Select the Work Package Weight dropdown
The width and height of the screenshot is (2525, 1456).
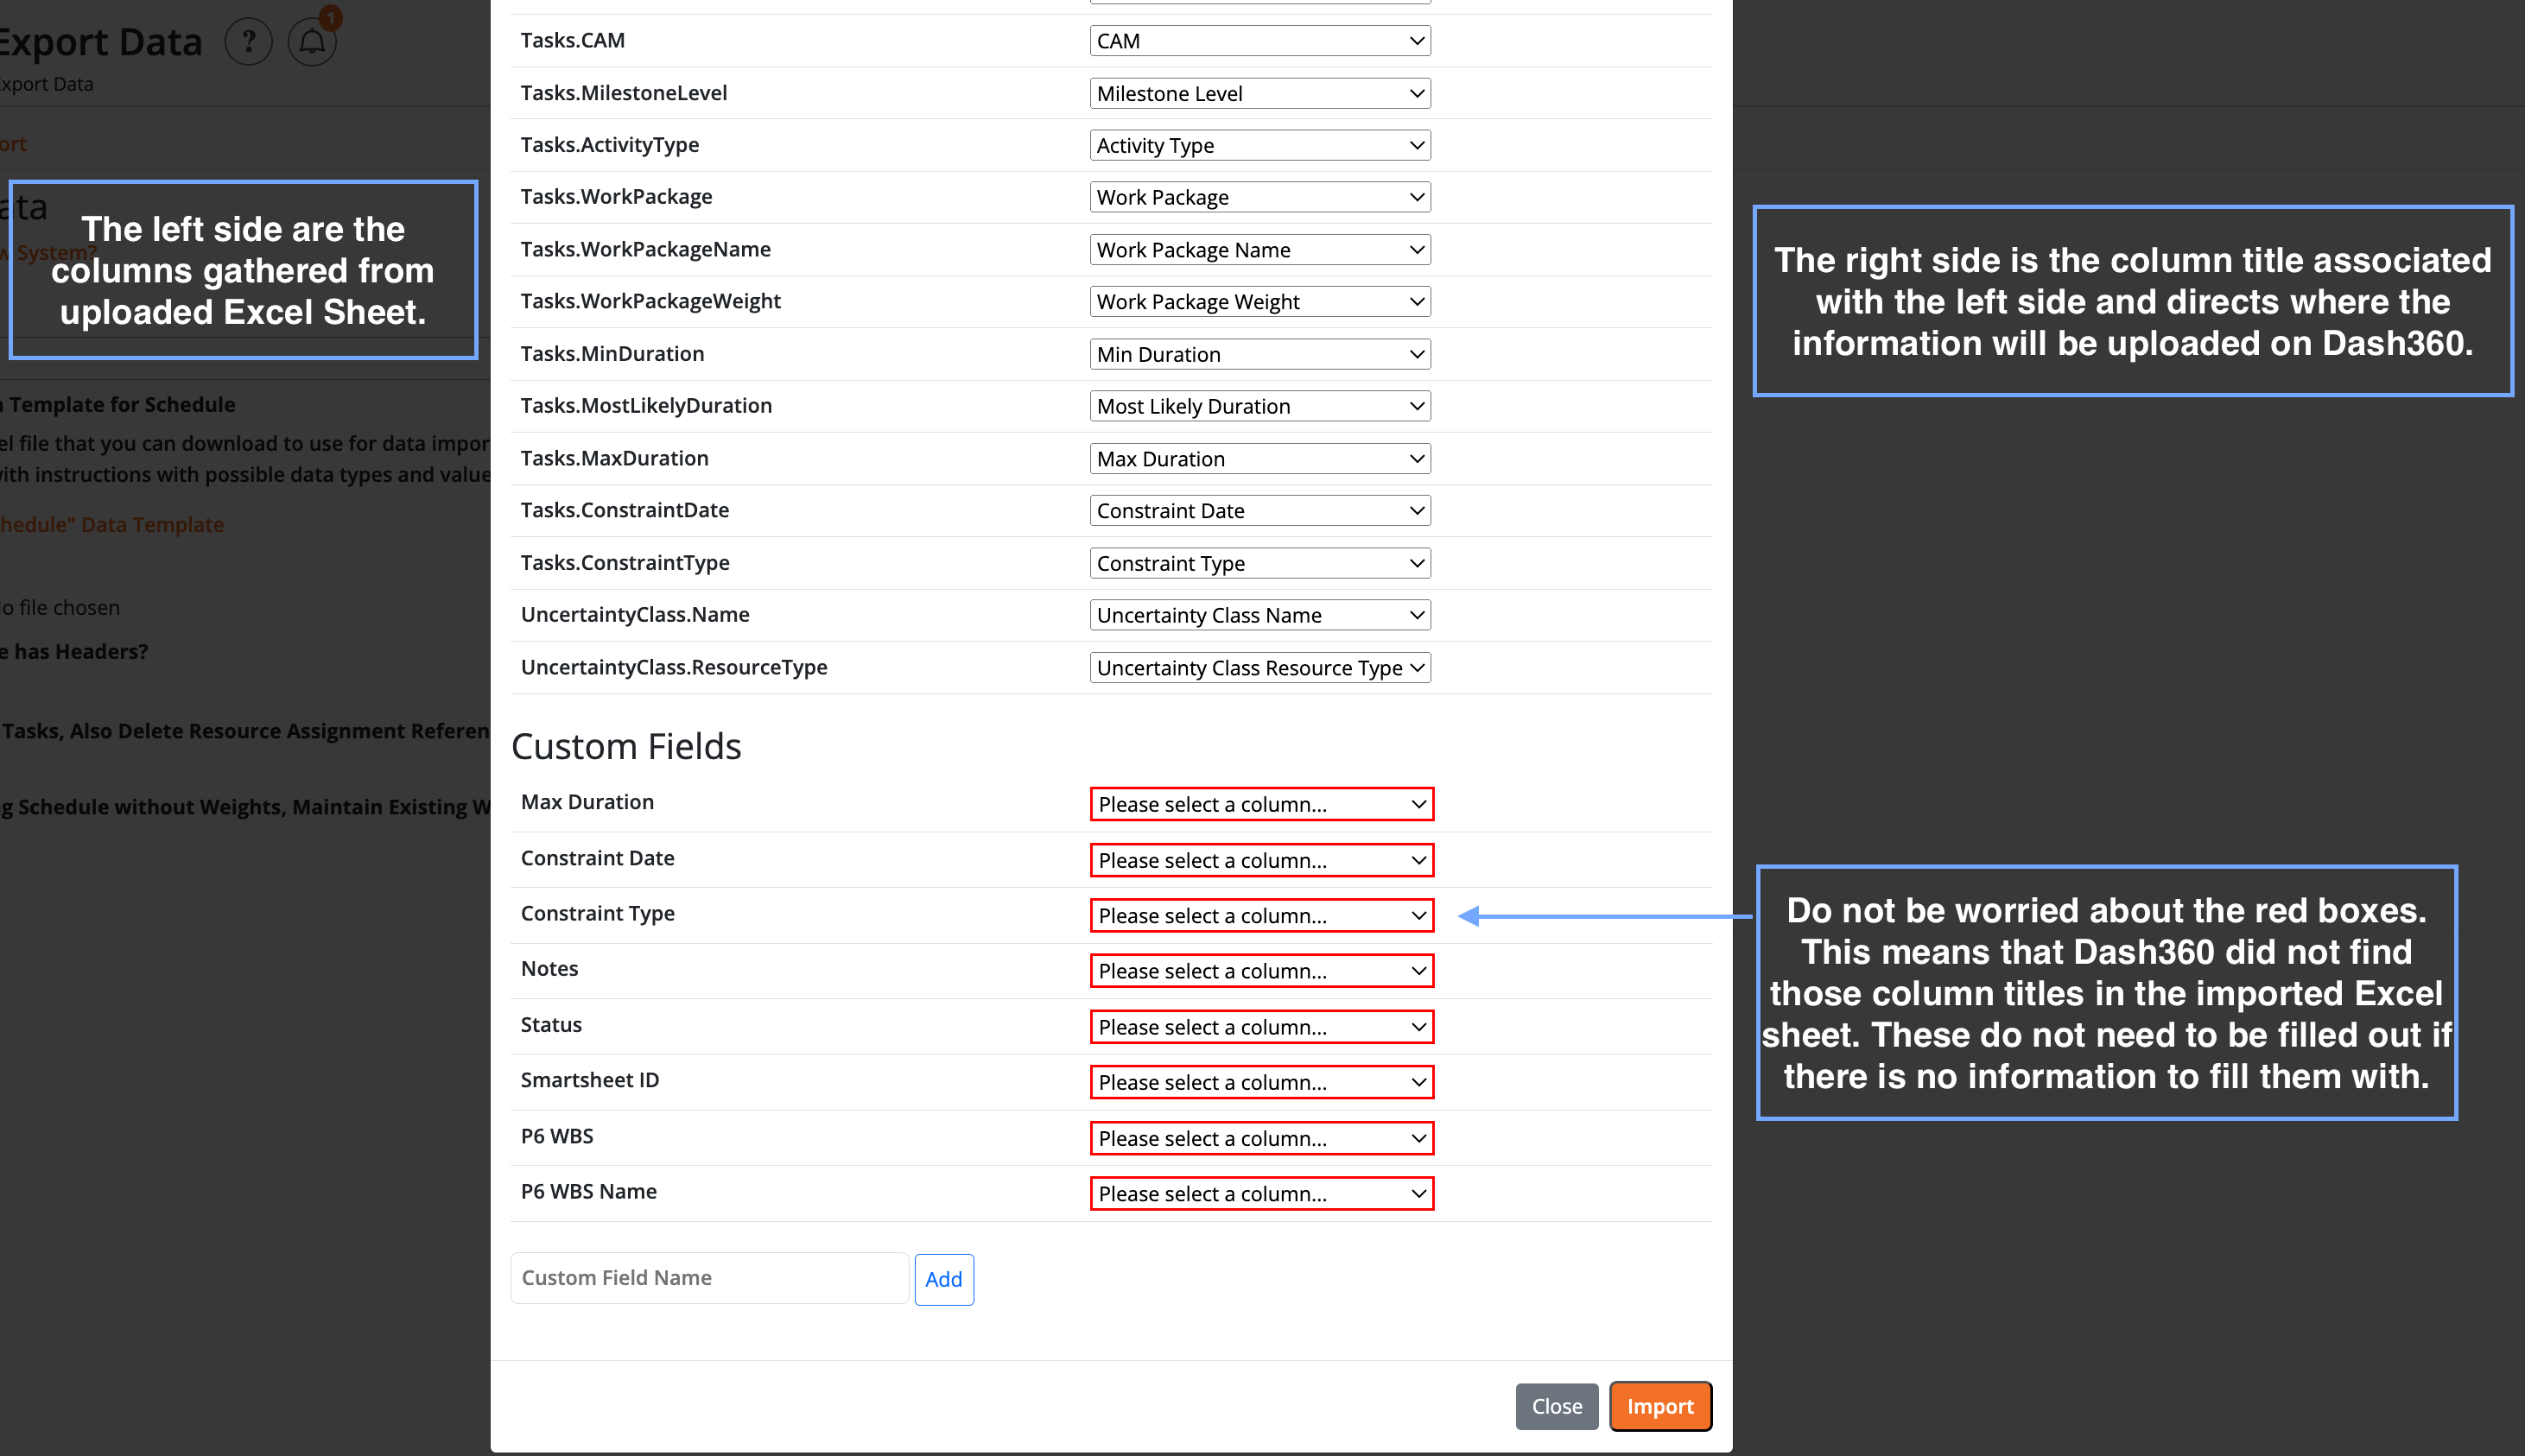click(x=1259, y=302)
